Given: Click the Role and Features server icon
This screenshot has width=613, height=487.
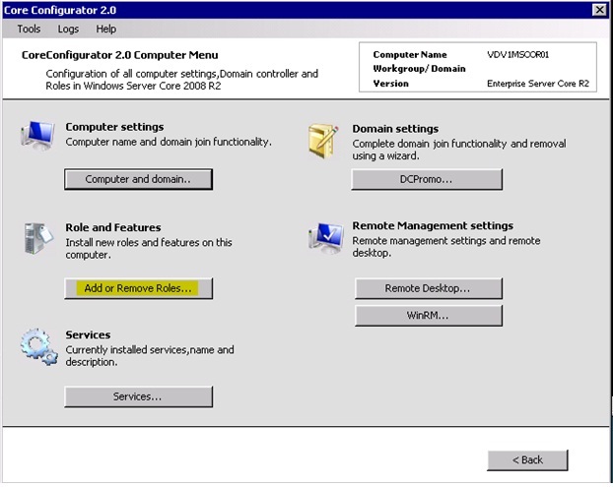Looking at the screenshot, I should pyautogui.click(x=36, y=238).
